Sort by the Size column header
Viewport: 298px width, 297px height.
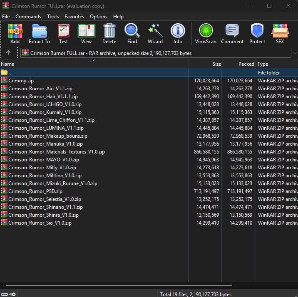205,64
